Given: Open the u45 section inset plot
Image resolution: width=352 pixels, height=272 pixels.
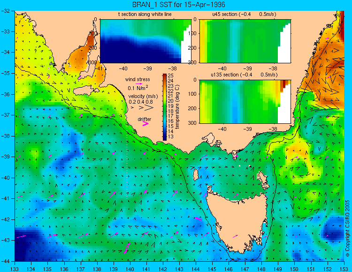Looking at the screenshot, I should tap(245, 41).
